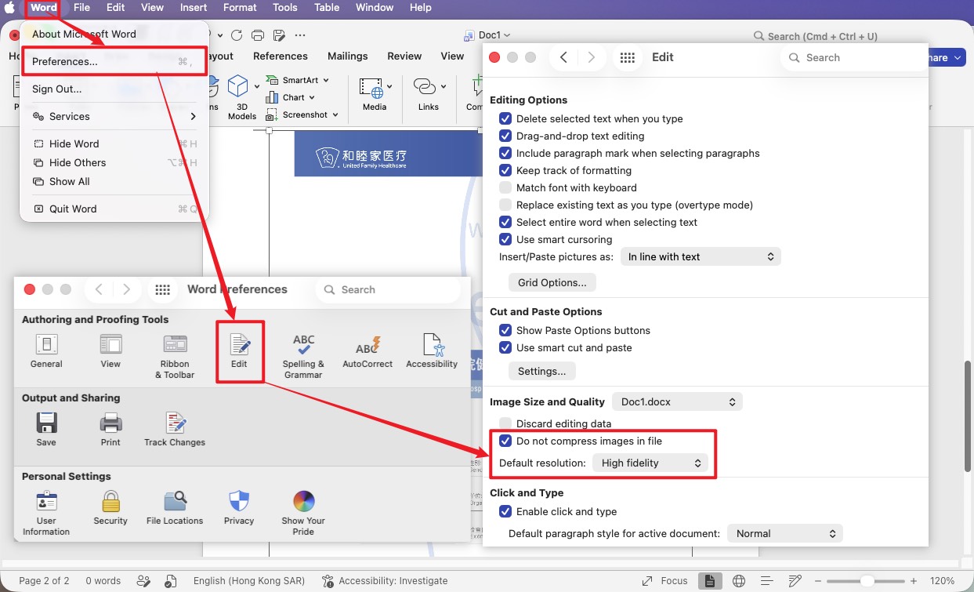
Task: Open the General preferences icon
Action: (46, 345)
